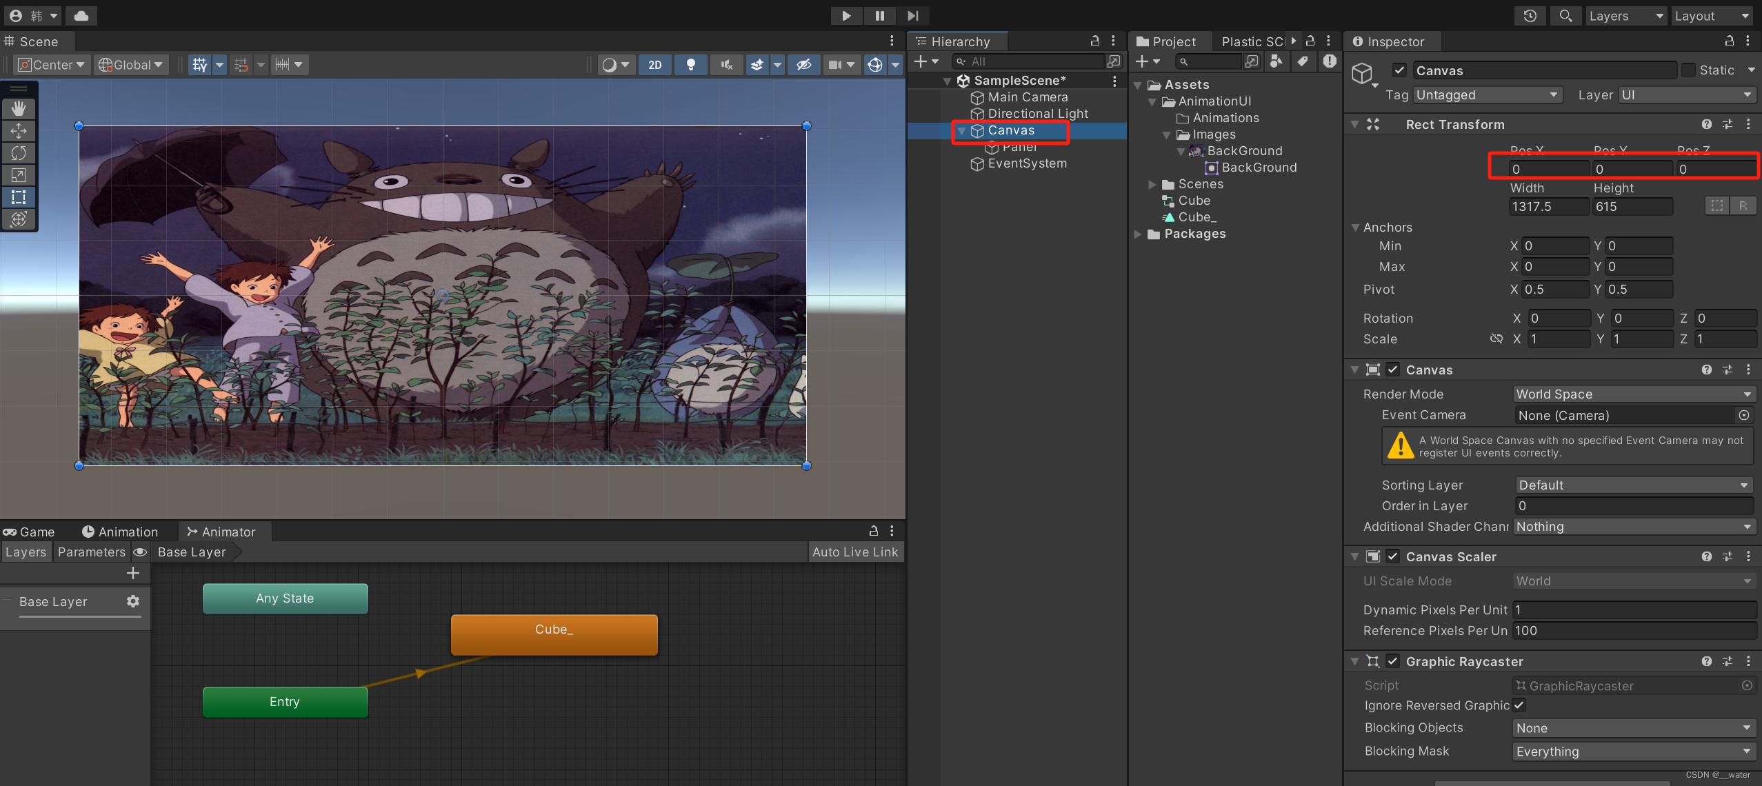Toggle scene lighting bulb

click(690, 65)
